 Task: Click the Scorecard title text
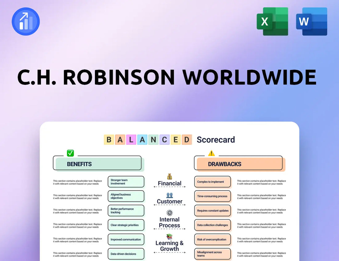(x=216, y=140)
